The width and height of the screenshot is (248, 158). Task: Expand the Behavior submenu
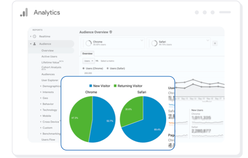tap(41, 104)
